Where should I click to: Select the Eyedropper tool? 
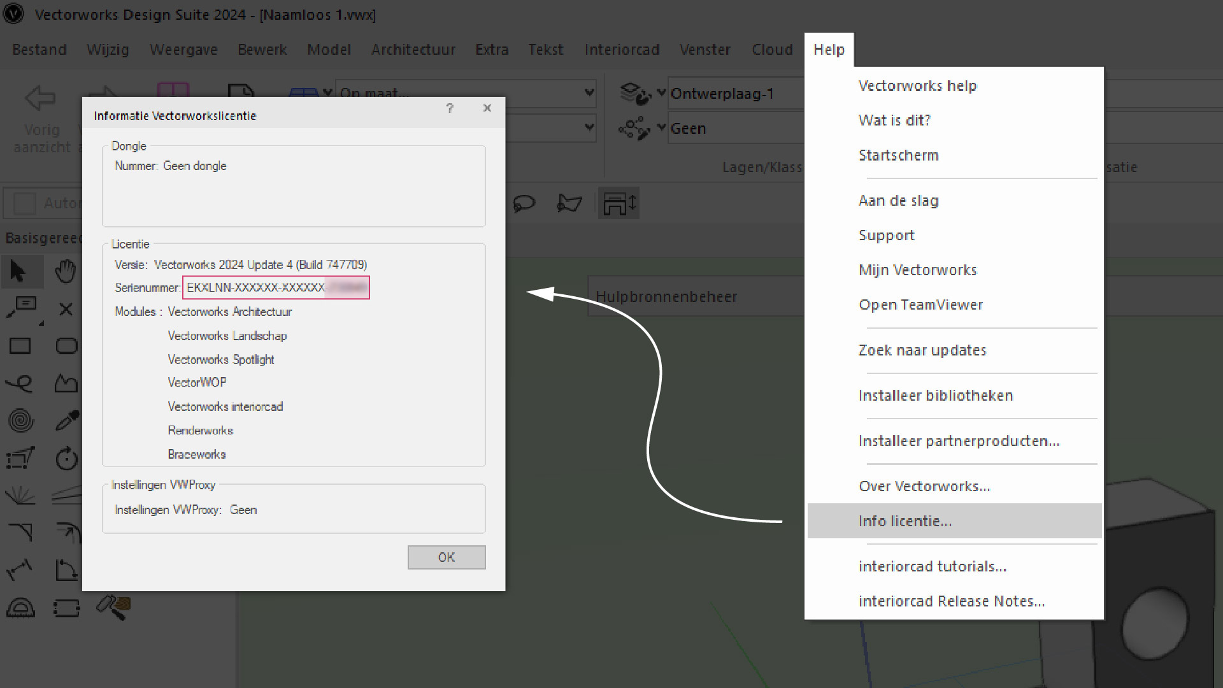tap(67, 420)
